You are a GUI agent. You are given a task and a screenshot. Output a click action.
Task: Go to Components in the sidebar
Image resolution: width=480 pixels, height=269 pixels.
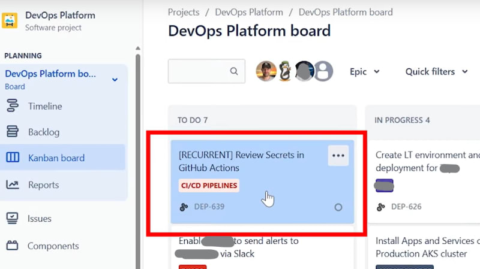click(53, 246)
